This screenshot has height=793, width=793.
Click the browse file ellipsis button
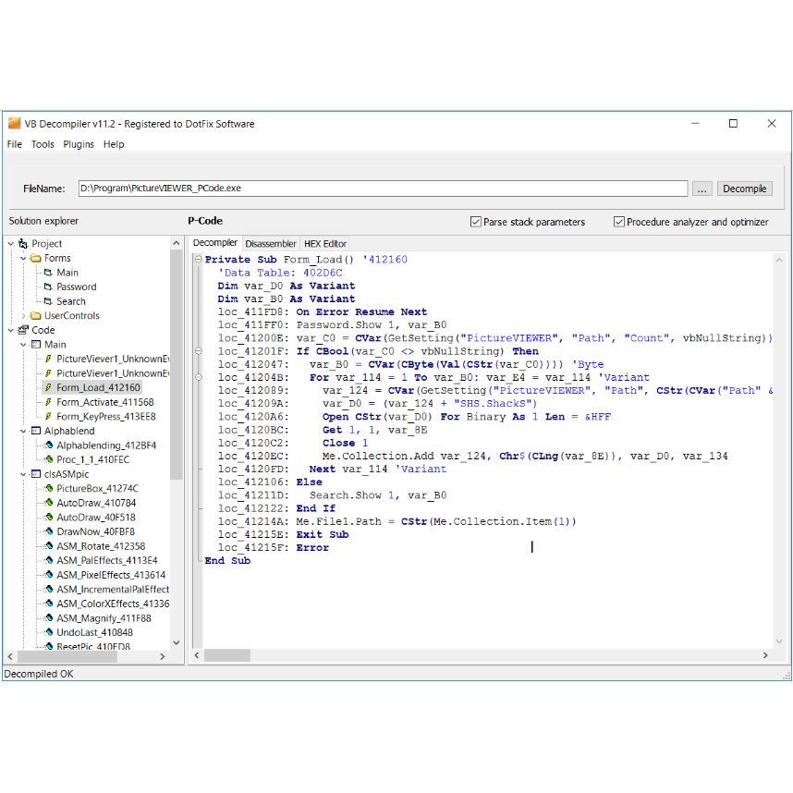click(x=702, y=189)
